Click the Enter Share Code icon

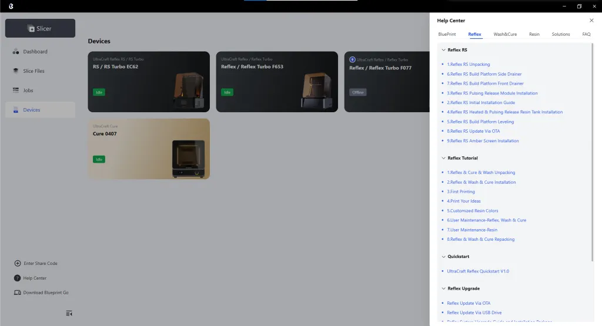[18, 263]
